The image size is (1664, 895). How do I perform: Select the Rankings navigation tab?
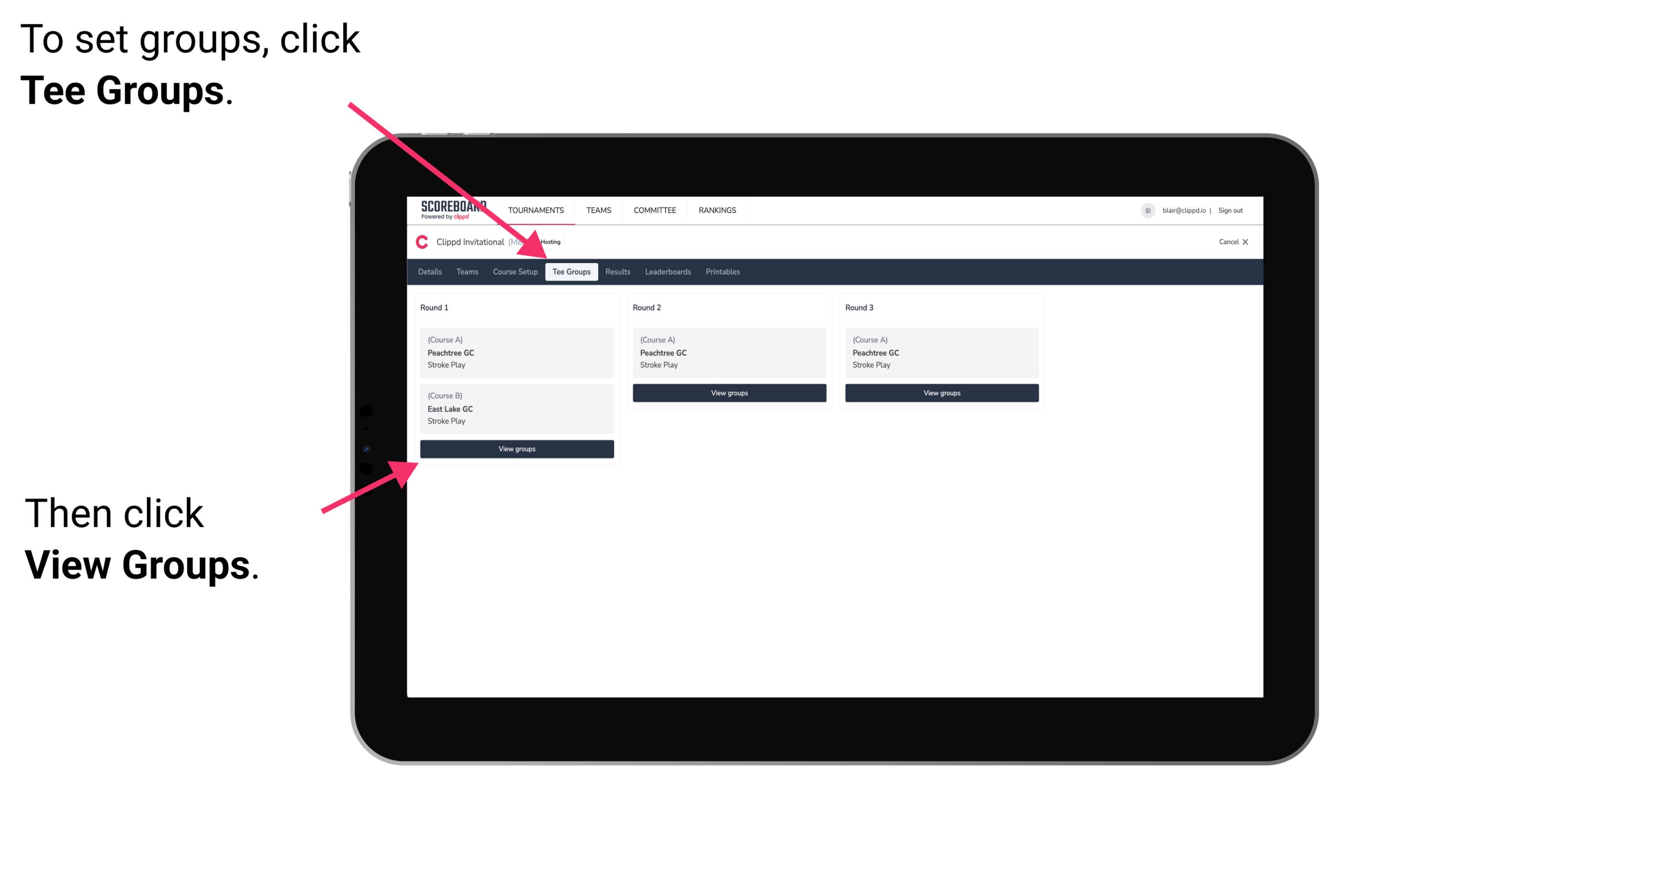(719, 210)
